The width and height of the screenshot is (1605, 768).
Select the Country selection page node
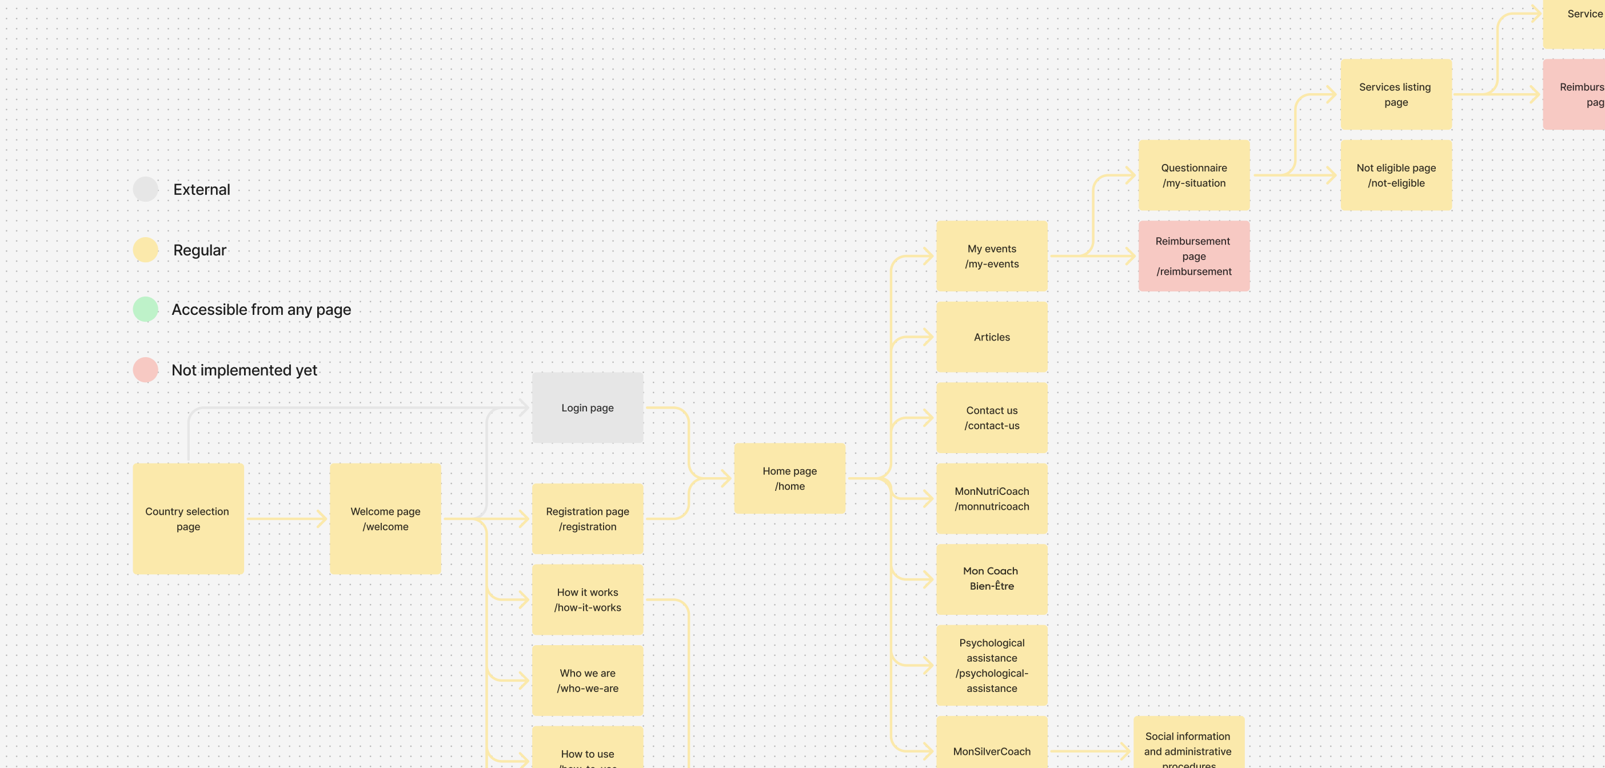[188, 518]
